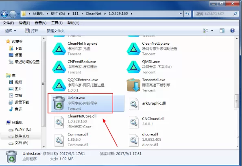The width and height of the screenshot is (242, 166).
Task: Open the address bar history dropdown
Action: (181, 14)
